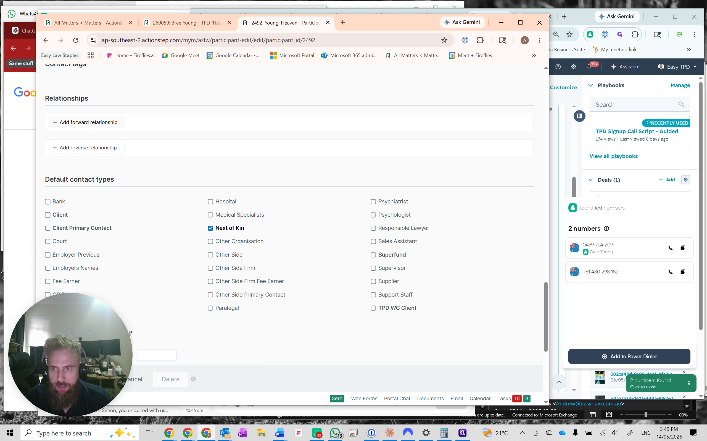Open the Documents menu in bottom bar
Image resolution: width=707 pixels, height=441 pixels.
pyautogui.click(x=430, y=399)
